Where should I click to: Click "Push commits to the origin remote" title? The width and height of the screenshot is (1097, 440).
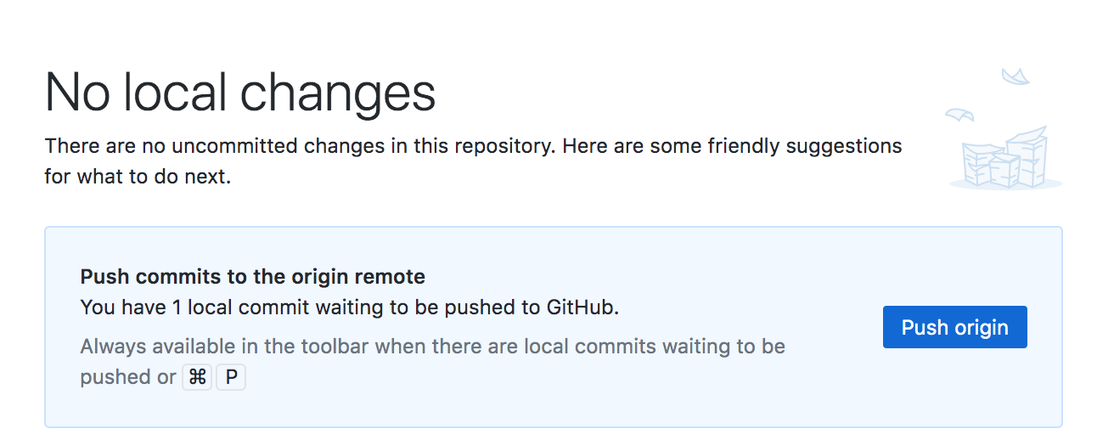tap(252, 276)
